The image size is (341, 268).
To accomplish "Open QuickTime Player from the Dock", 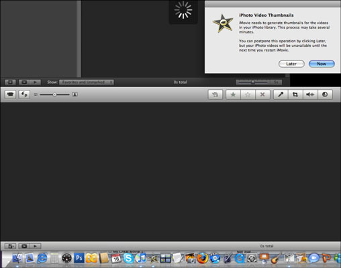I will coord(240,259).
